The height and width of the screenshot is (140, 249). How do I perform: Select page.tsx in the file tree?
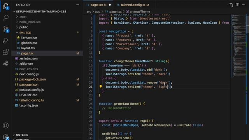coord(47,53)
